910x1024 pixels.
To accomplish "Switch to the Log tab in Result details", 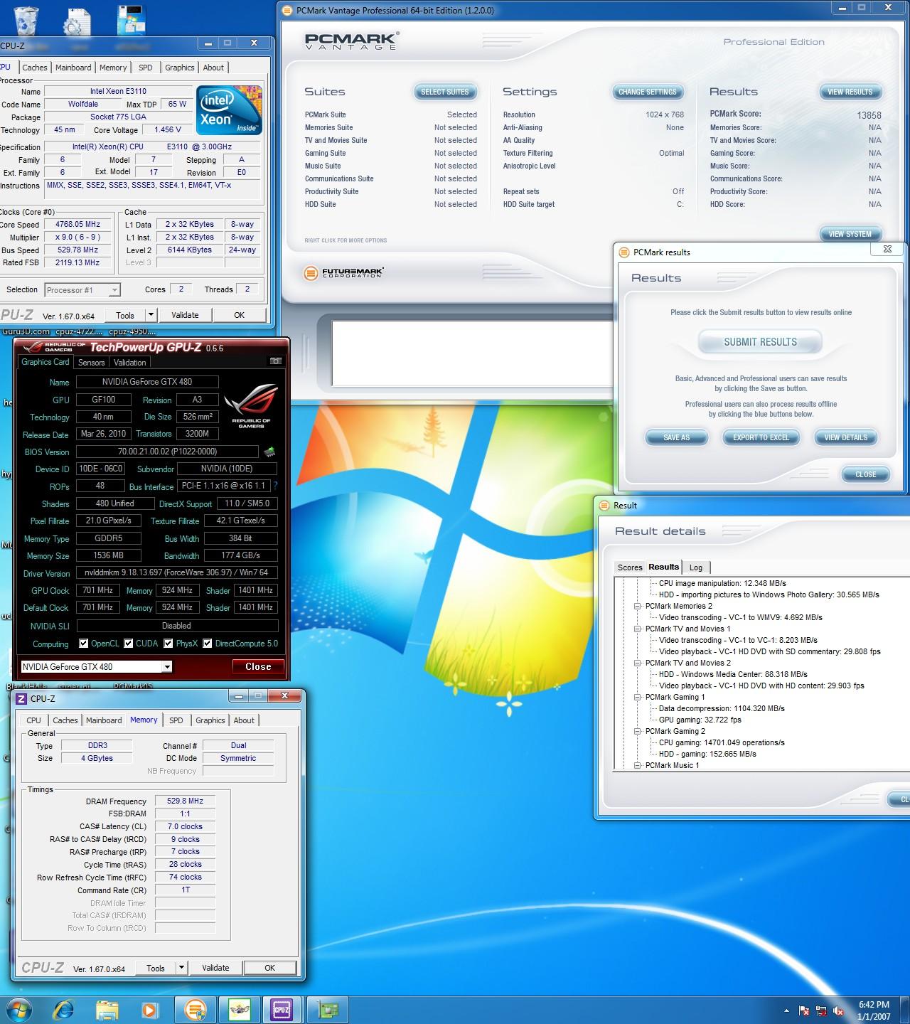I will point(696,567).
